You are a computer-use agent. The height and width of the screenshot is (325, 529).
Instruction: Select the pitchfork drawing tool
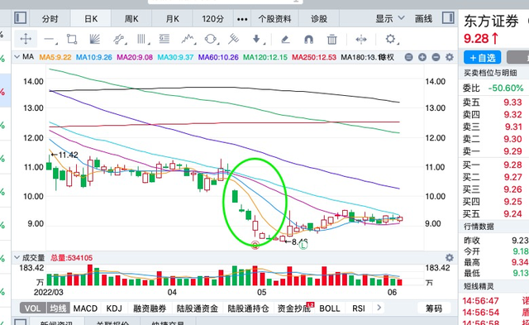[x=233, y=39]
